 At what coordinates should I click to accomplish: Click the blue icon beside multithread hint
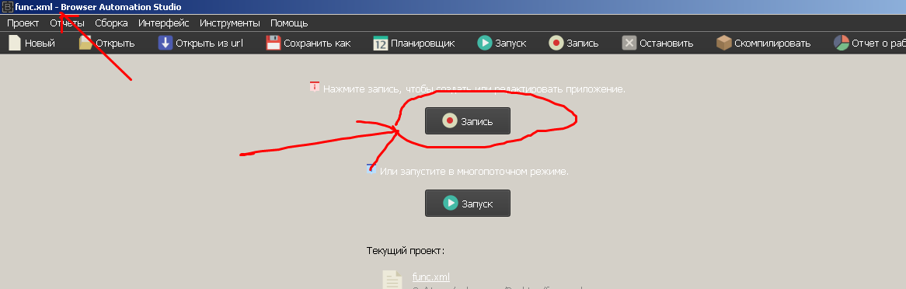point(371,169)
